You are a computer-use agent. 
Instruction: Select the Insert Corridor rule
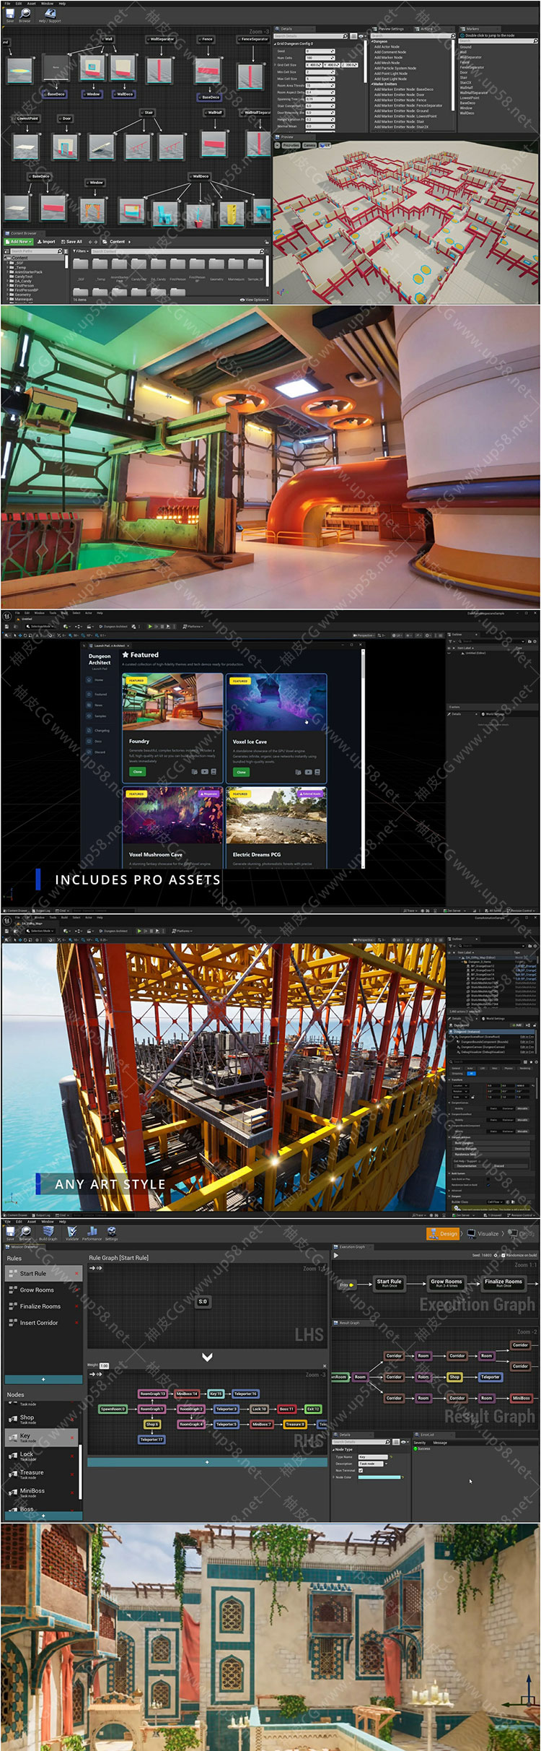[x=43, y=1323]
